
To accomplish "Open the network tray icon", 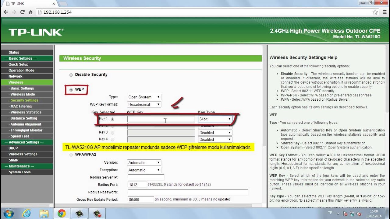I will click(x=352, y=214).
